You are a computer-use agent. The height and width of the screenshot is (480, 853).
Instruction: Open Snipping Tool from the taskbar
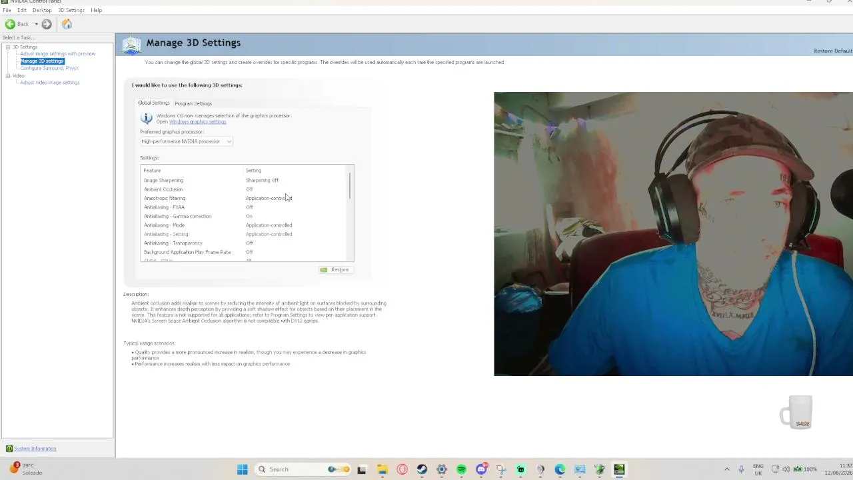click(x=501, y=469)
